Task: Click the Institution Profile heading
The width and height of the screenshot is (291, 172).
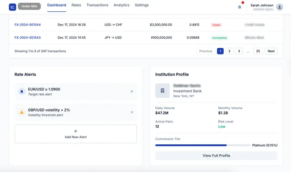Action: pos(172,75)
